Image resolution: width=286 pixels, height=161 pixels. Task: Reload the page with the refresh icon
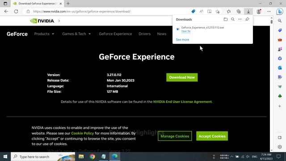coord(16,11)
